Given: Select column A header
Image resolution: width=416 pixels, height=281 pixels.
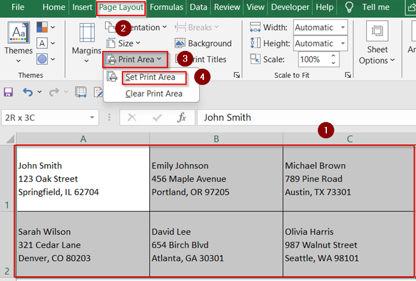Looking at the screenshot, I should (83, 139).
